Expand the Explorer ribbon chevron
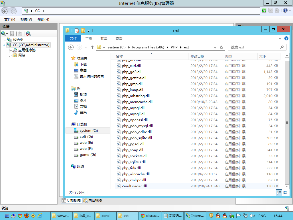293x220 pixels. [280, 39]
